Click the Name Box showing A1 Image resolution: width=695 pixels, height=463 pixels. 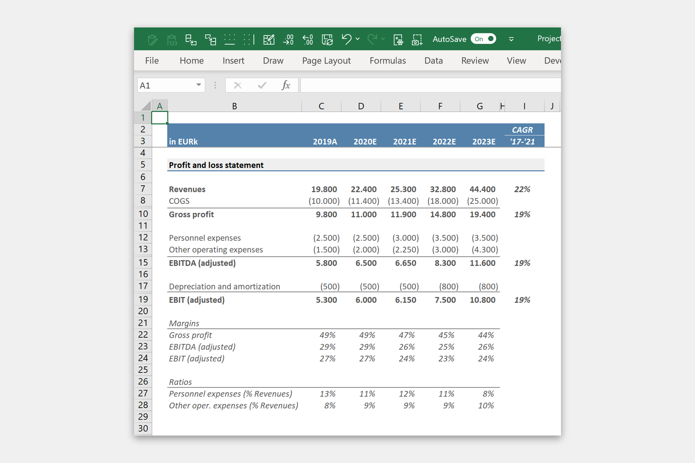(x=166, y=85)
